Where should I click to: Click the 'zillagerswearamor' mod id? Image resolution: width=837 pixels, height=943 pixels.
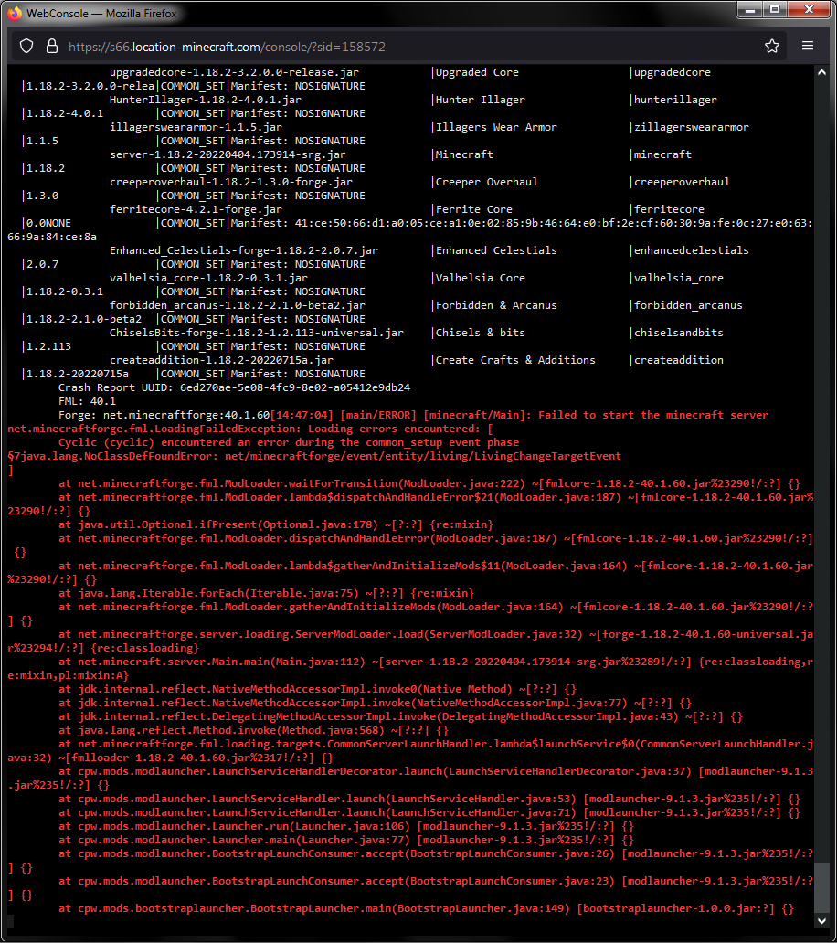click(692, 127)
